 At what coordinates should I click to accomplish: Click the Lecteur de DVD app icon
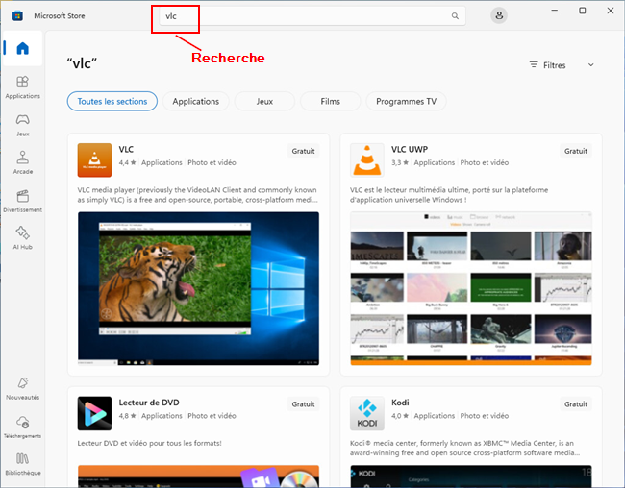tap(94, 413)
